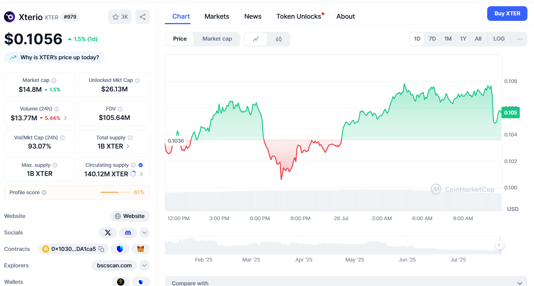Image resolution: width=534 pixels, height=286 pixels.
Task: Switch to line chart view
Action: [x=256, y=39]
